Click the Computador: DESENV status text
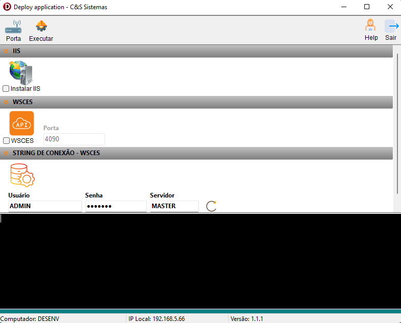This screenshot has height=323, width=401. click(x=30, y=319)
